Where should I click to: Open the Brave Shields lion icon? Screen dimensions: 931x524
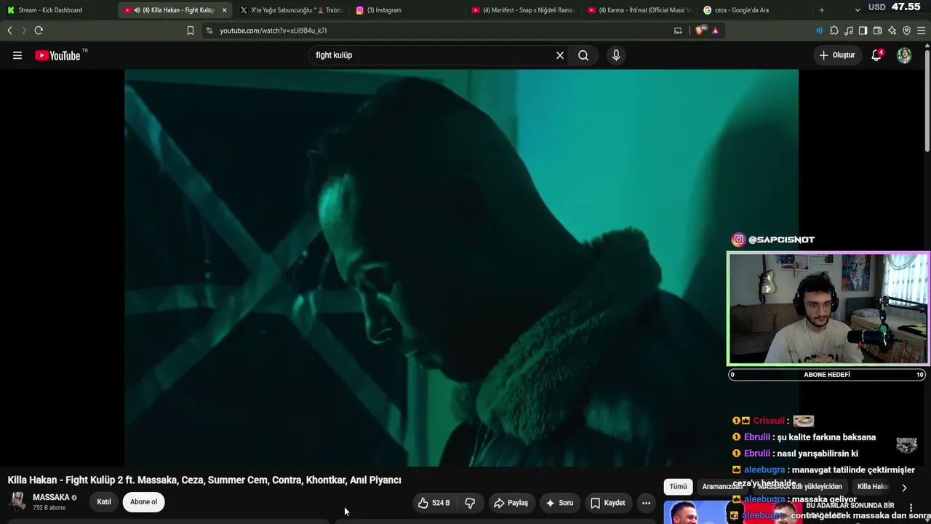pyautogui.click(x=700, y=31)
